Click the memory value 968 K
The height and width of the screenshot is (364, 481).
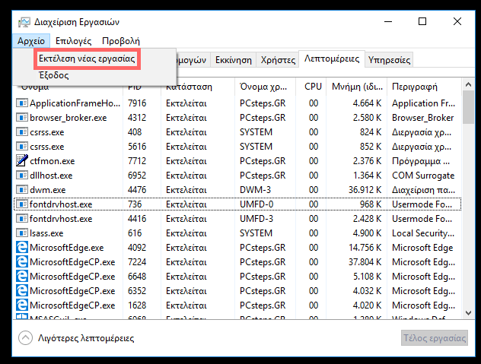(371, 204)
